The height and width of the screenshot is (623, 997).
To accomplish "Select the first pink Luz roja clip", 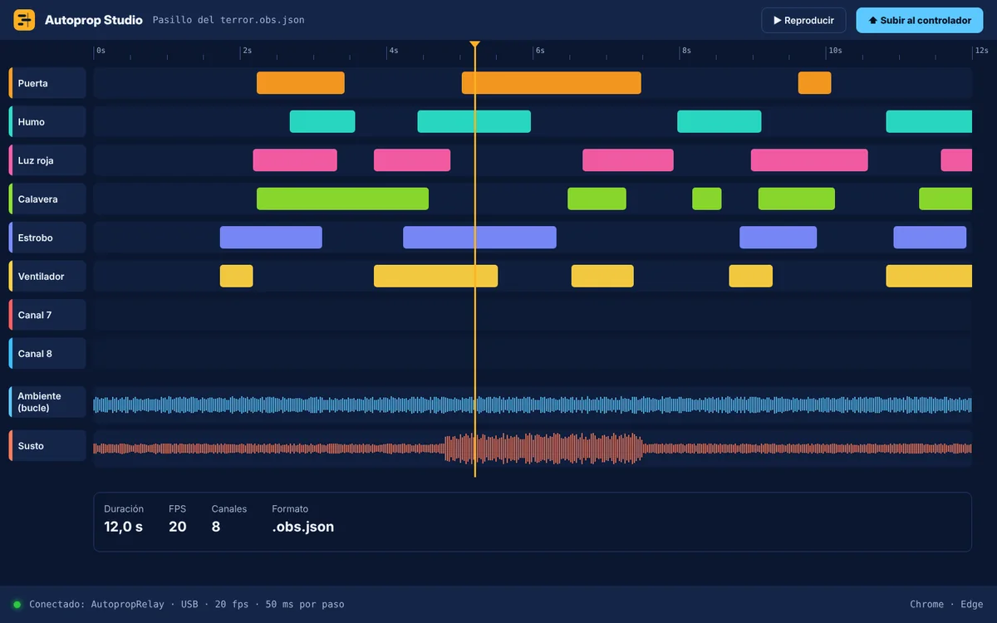I will pyautogui.click(x=295, y=160).
